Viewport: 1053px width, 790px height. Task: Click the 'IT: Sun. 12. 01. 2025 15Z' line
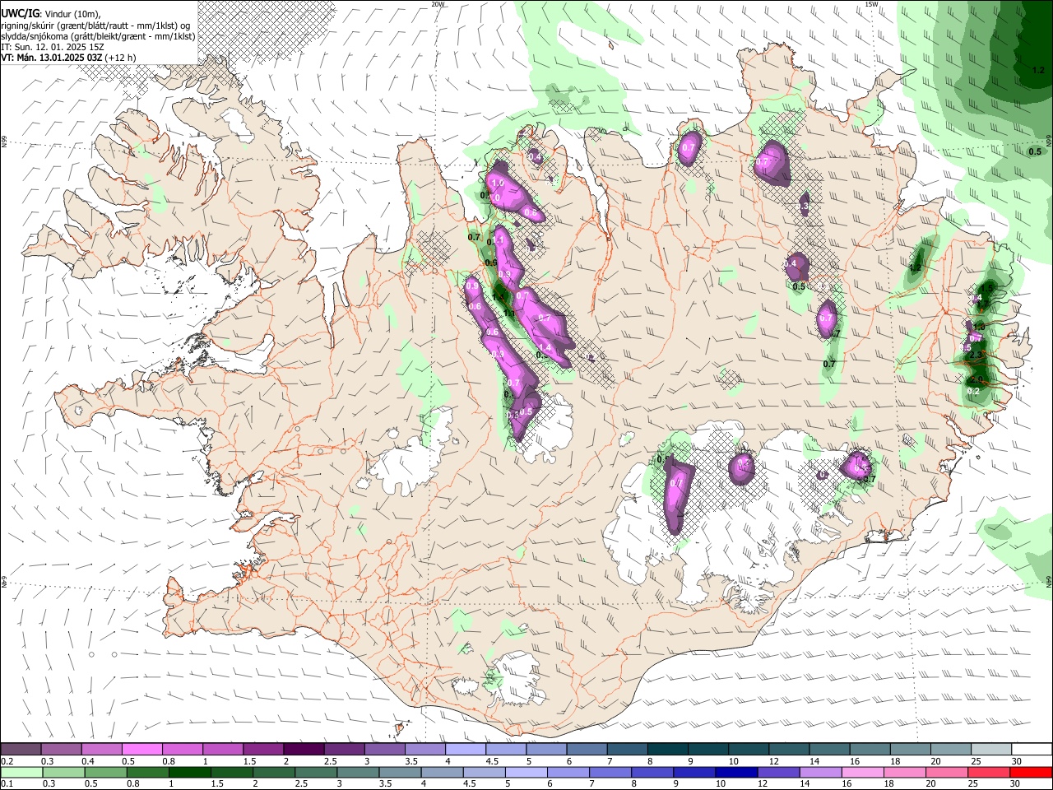coord(53,47)
